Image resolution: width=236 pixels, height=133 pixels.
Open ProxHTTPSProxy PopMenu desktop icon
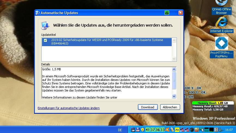(221, 47)
